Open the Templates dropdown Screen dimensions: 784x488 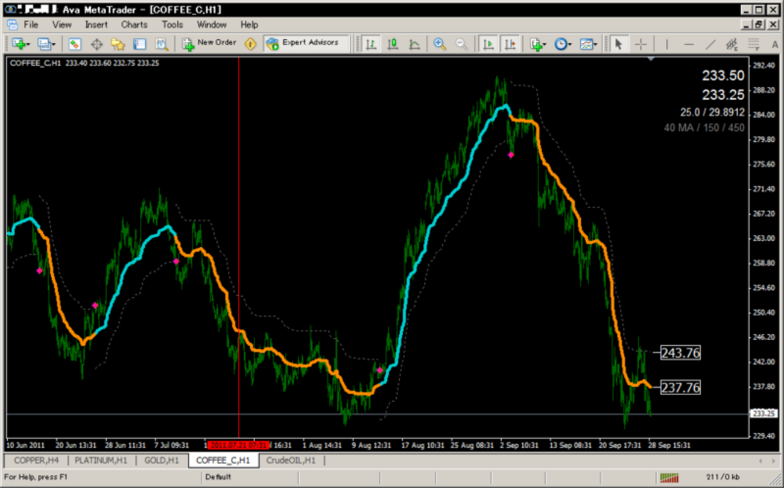pyautogui.click(x=587, y=44)
